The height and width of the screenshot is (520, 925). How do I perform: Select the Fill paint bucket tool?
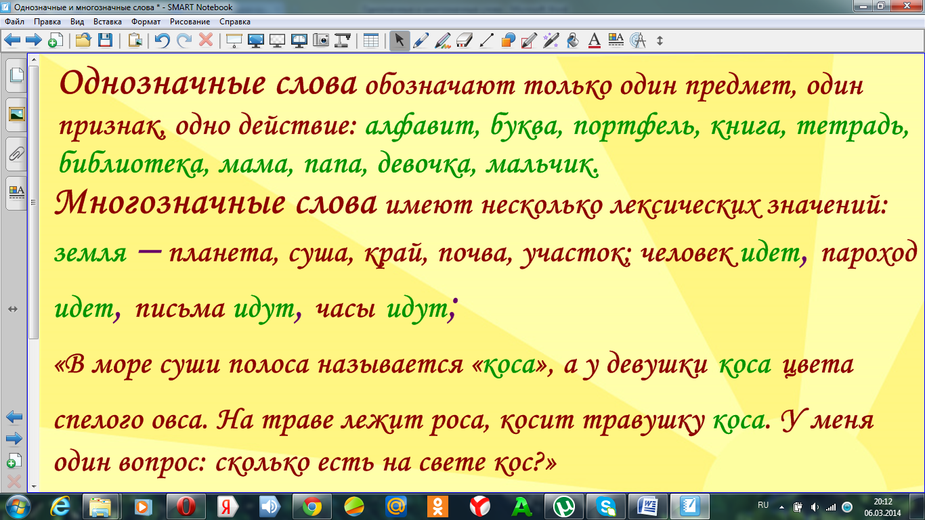[x=573, y=41]
